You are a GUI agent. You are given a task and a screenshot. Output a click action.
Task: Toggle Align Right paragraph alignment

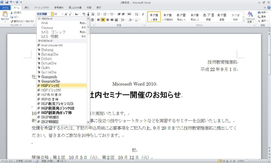107,20
